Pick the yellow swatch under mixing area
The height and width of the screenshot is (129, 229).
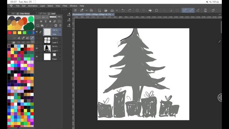click(x=19, y=33)
